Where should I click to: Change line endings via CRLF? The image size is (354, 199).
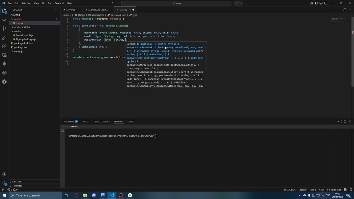click(x=321, y=190)
